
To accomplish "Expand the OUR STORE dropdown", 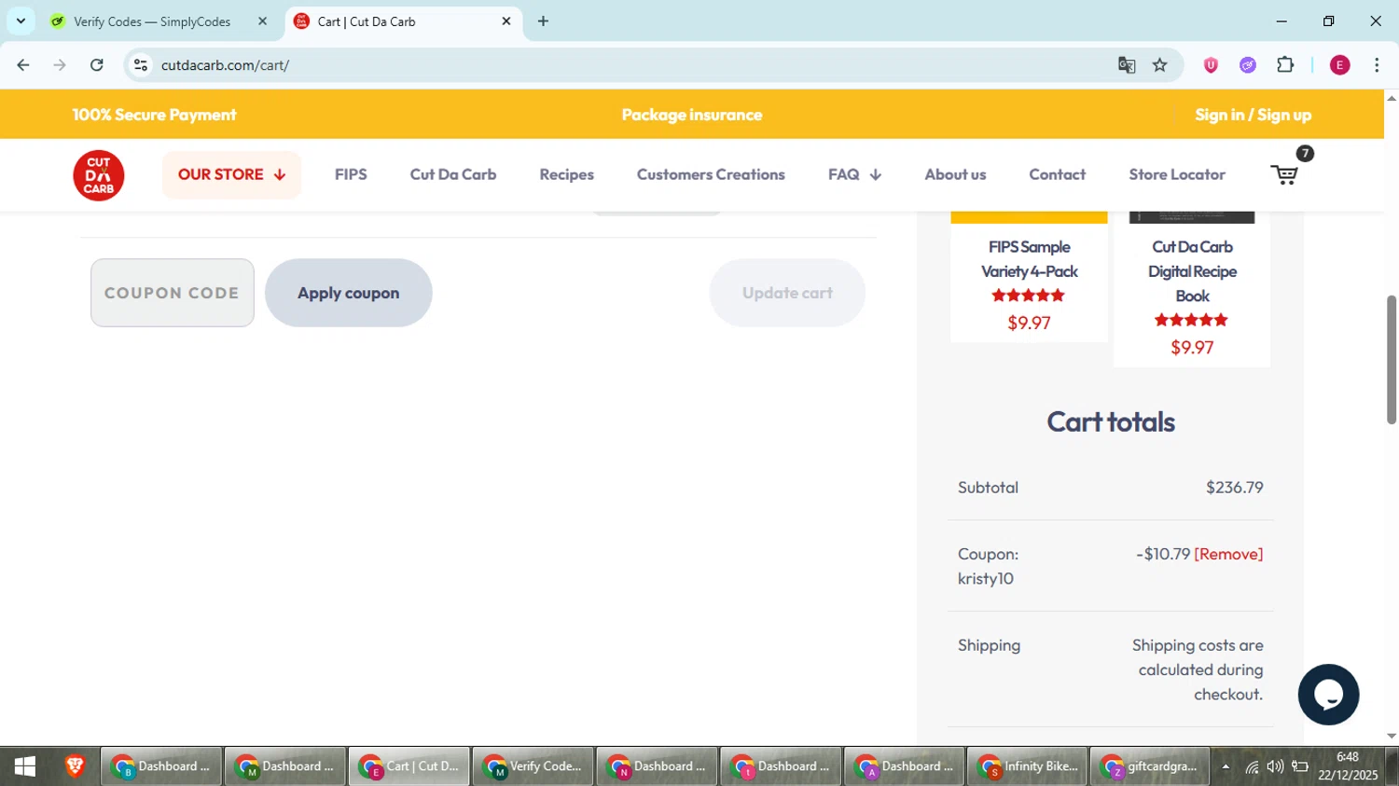I will pos(231,174).
